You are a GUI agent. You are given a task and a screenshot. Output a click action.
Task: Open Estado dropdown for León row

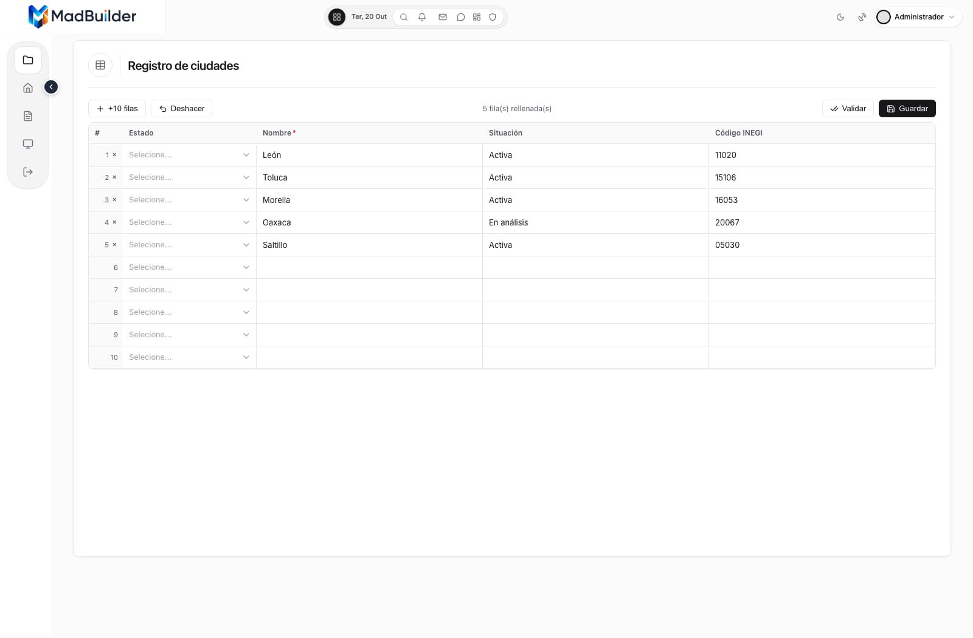click(189, 155)
